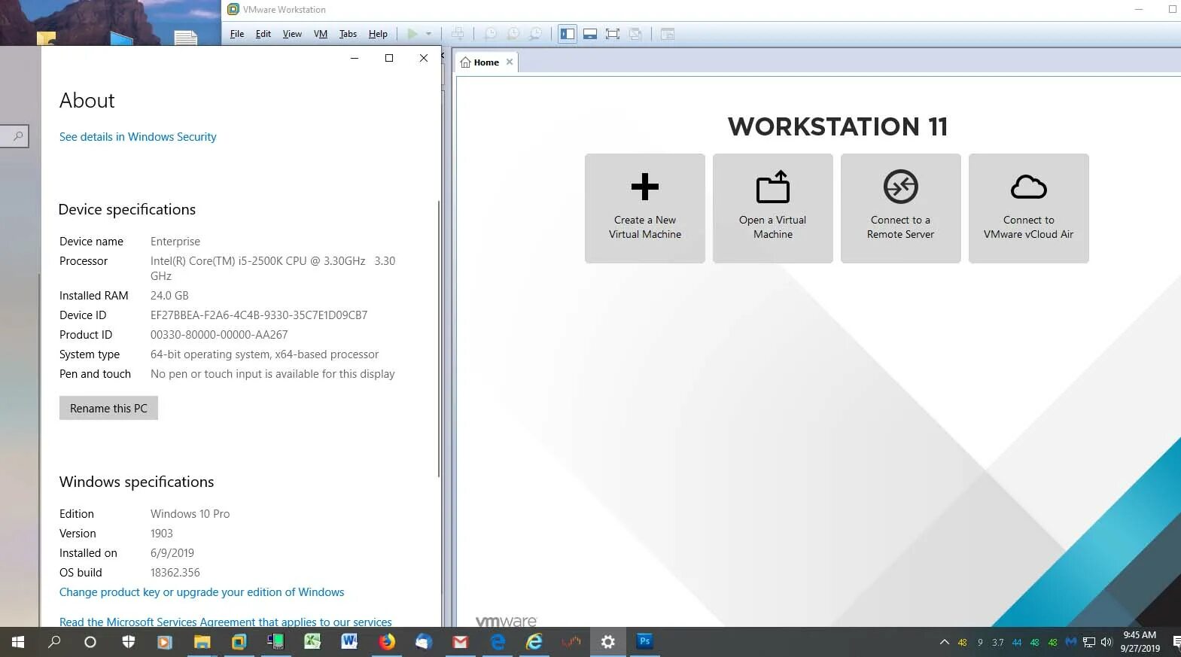Click Connect to VMware vCloud Air tile
This screenshot has height=657, width=1181.
(x=1029, y=208)
